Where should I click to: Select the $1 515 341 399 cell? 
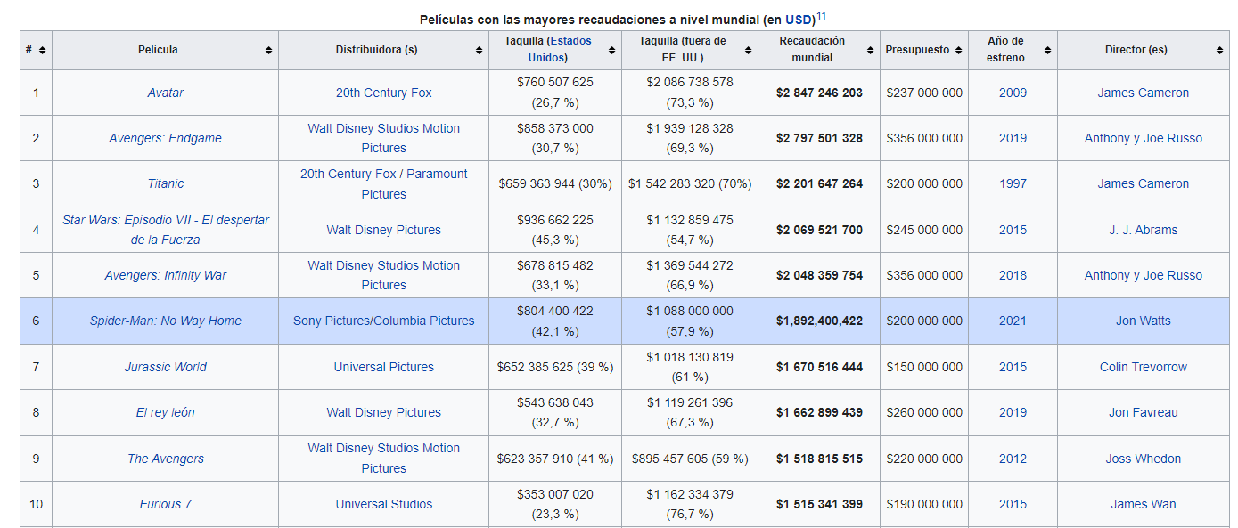pos(819,504)
